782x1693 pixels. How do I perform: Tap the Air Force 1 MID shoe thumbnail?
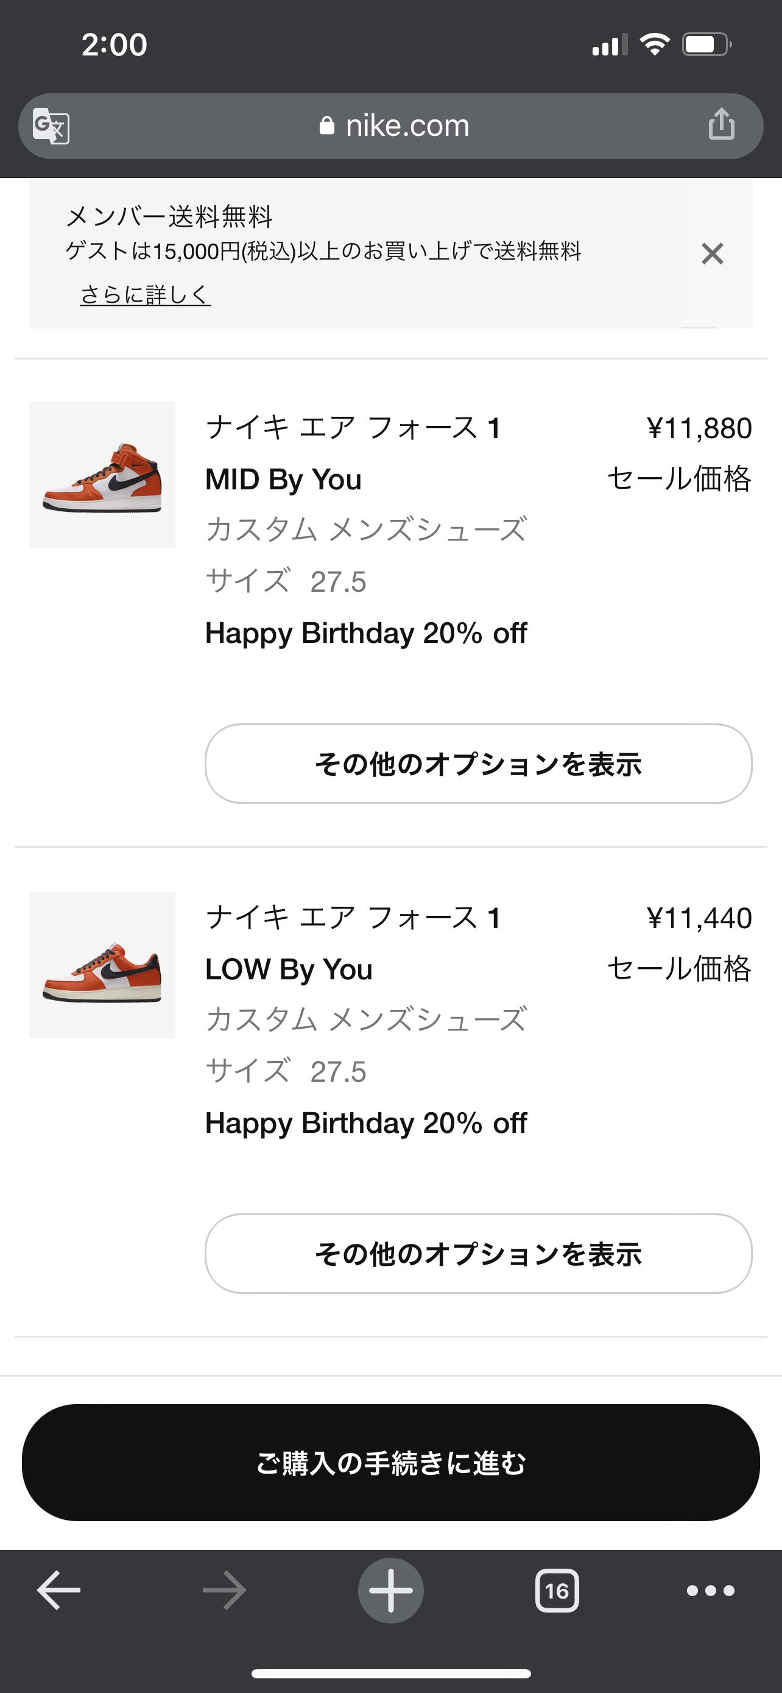(102, 475)
